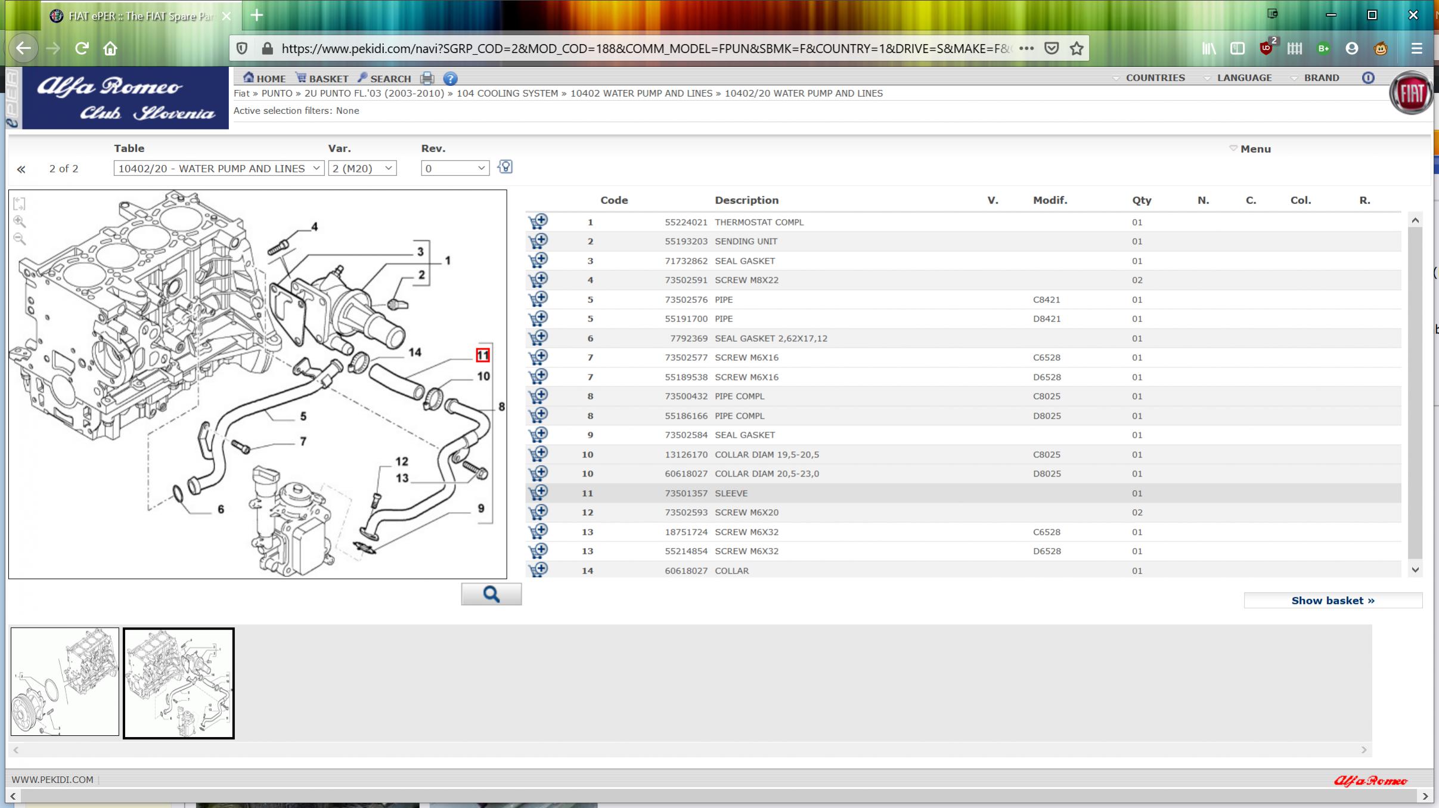Add SCREW M6X20 to basket

pyautogui.click(x=538, y=512)
